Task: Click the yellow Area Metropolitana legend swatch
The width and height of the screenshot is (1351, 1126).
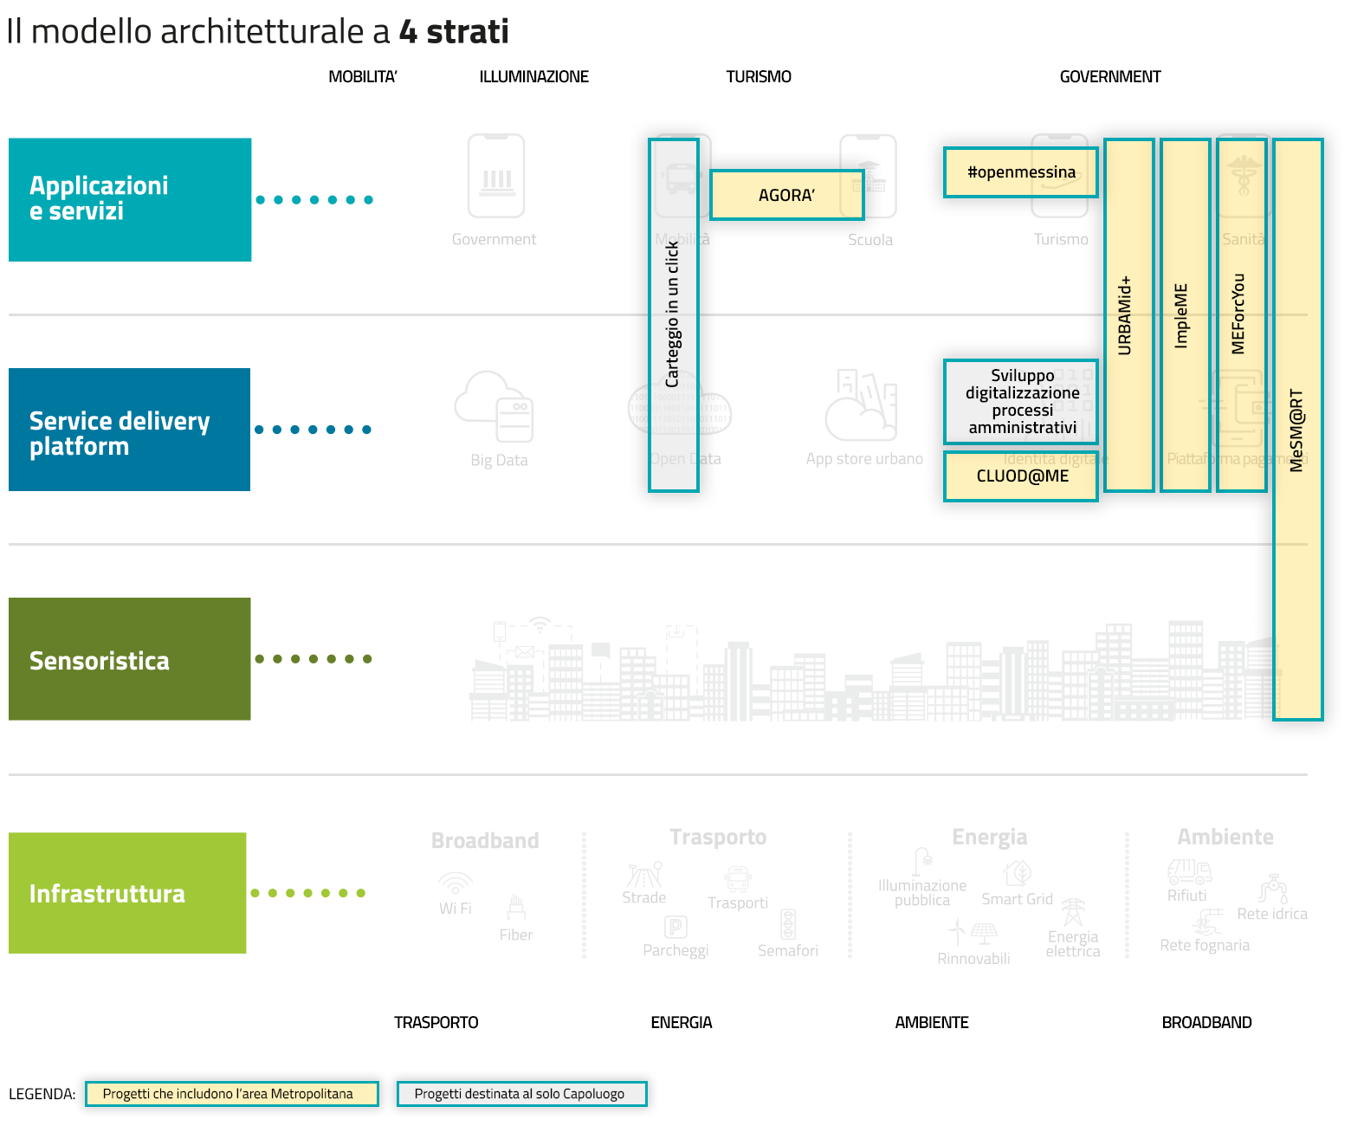Action: click(x=231, y=1094)
